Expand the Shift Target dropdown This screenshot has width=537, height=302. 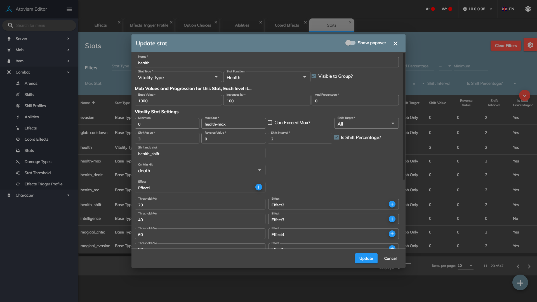tap(366, 124)
